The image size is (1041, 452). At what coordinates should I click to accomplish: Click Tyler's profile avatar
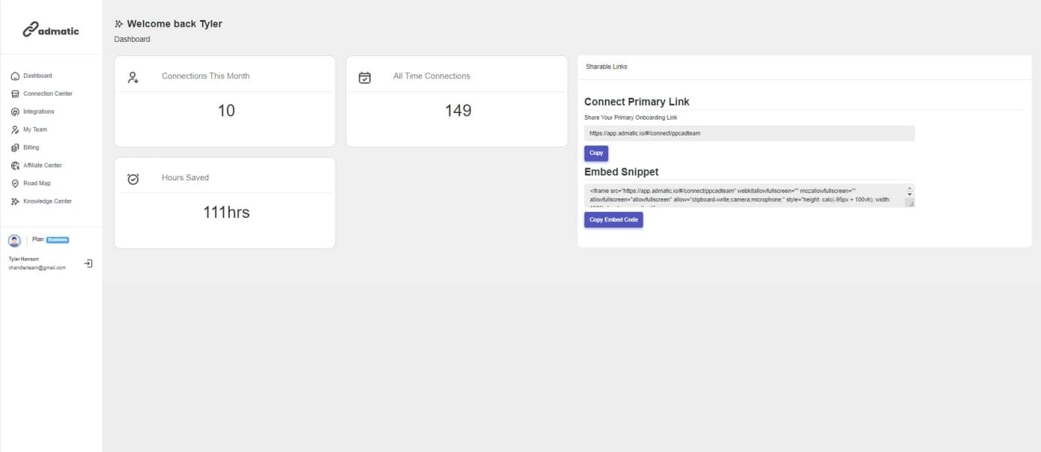[x=14, y=240]
